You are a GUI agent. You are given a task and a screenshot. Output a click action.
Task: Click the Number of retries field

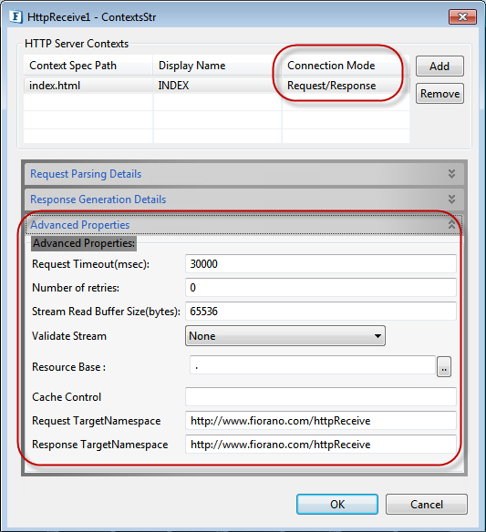[321, 288]
